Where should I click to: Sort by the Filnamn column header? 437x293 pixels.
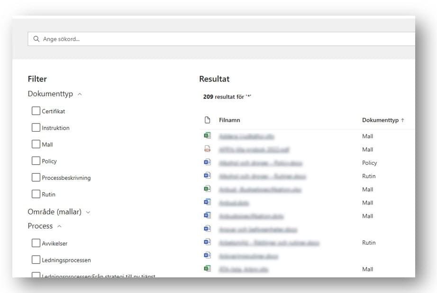[x=229, y=120]
